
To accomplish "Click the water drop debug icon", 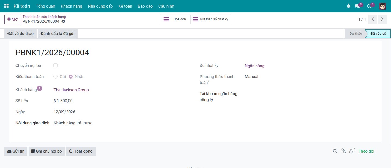I will [x=349, y=6].
